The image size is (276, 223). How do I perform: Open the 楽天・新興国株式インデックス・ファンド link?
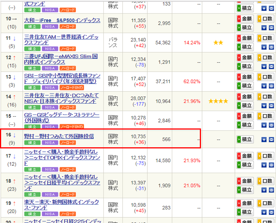[x=61, y=205]
